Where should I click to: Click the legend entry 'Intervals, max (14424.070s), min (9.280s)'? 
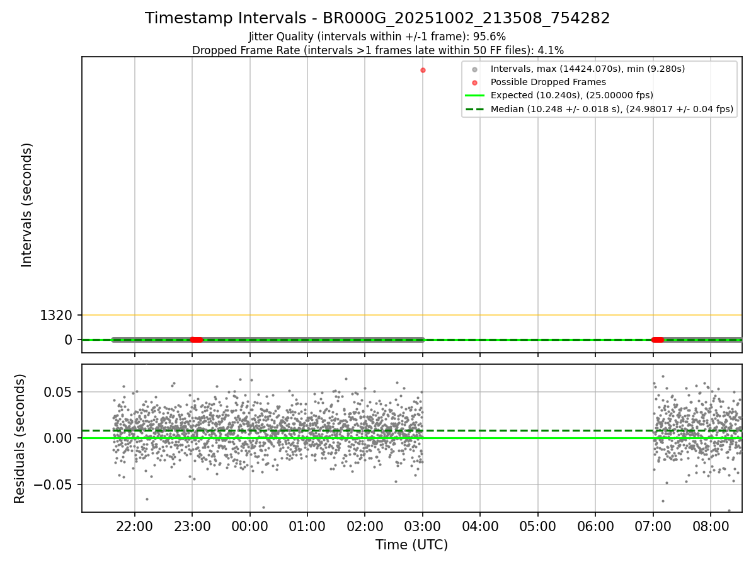click(588, 69)
